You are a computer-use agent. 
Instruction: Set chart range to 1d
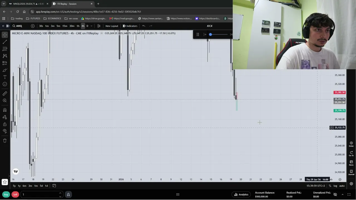click(46, 186)
